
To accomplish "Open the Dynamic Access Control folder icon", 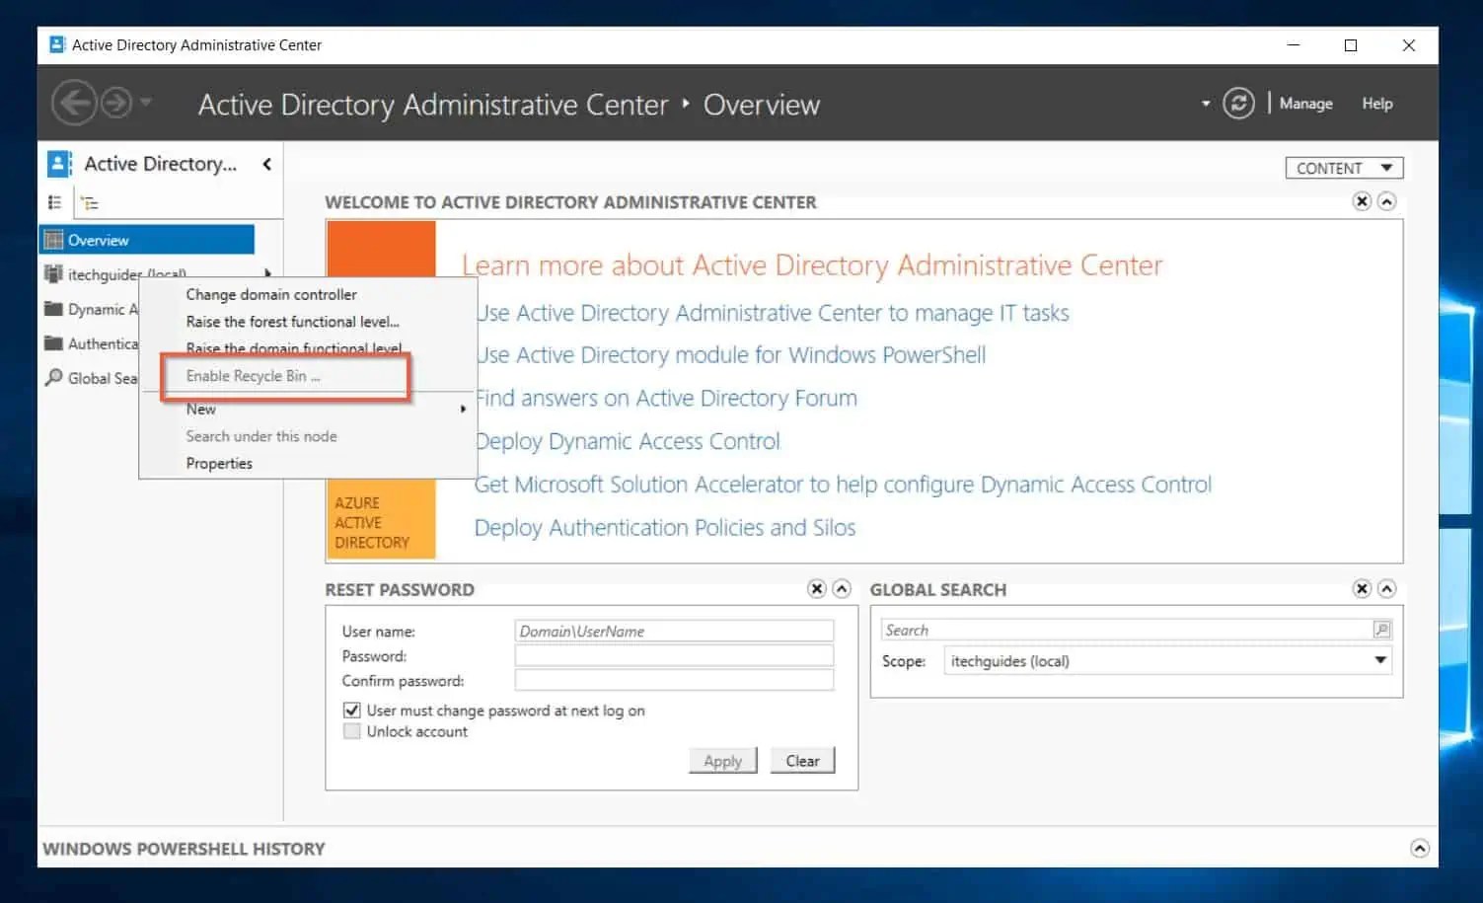I will (x=52, y=309).
